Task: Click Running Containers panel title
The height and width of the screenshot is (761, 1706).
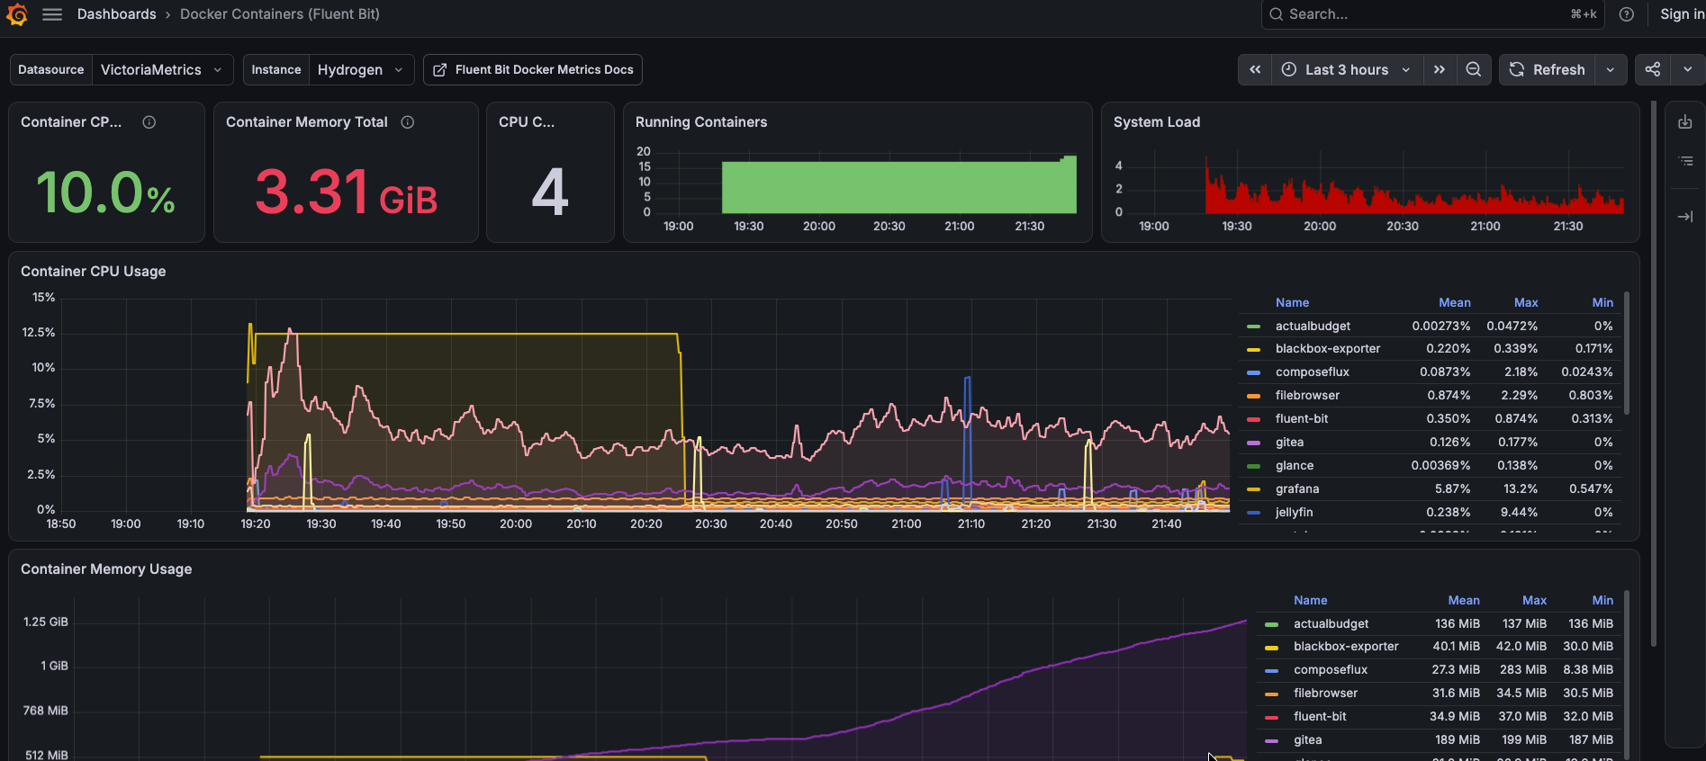Action: (x=701, y=122)
